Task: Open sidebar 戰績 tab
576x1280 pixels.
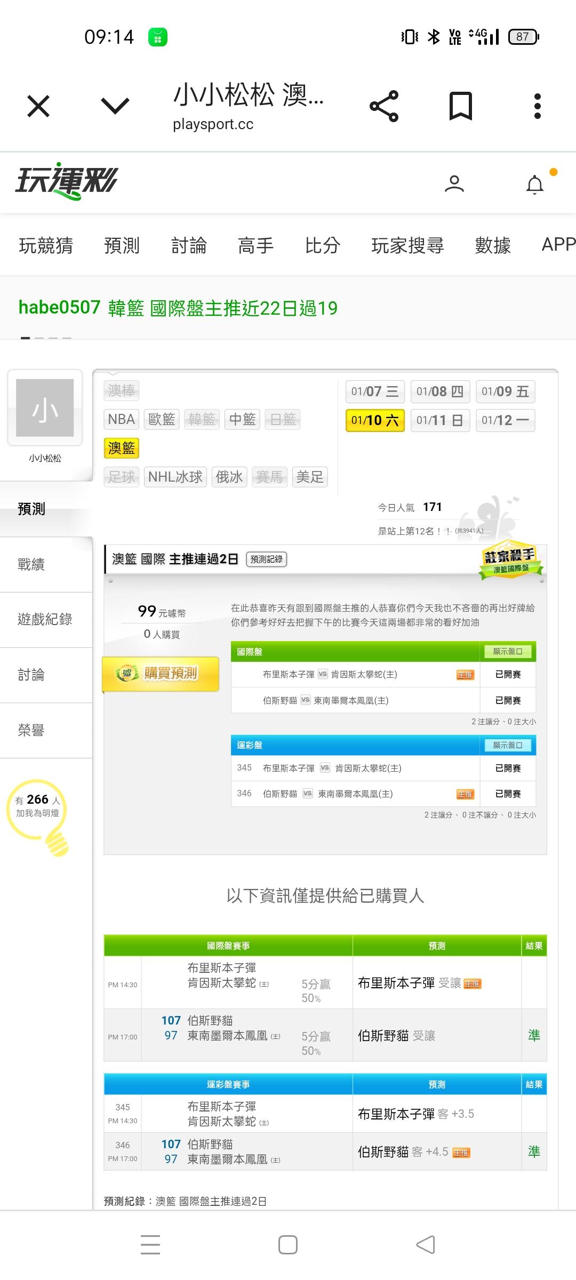Action: click(46, 564)
